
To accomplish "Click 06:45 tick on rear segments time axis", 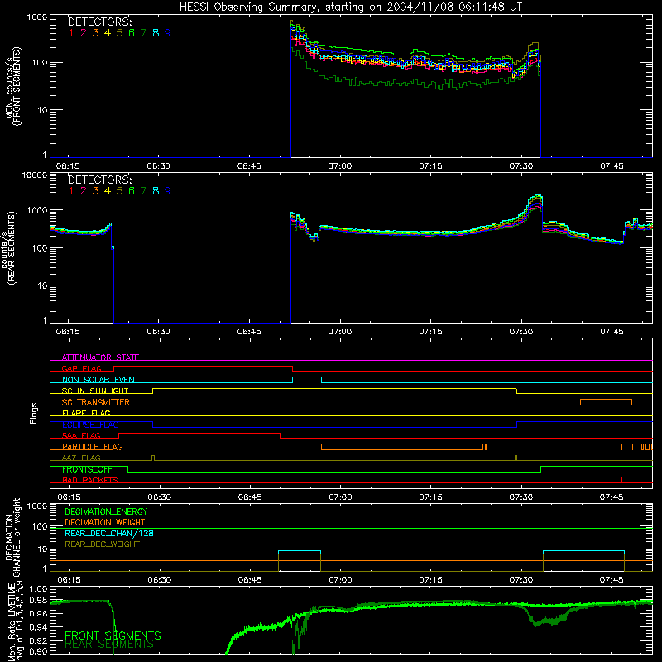I will point(249,332).
